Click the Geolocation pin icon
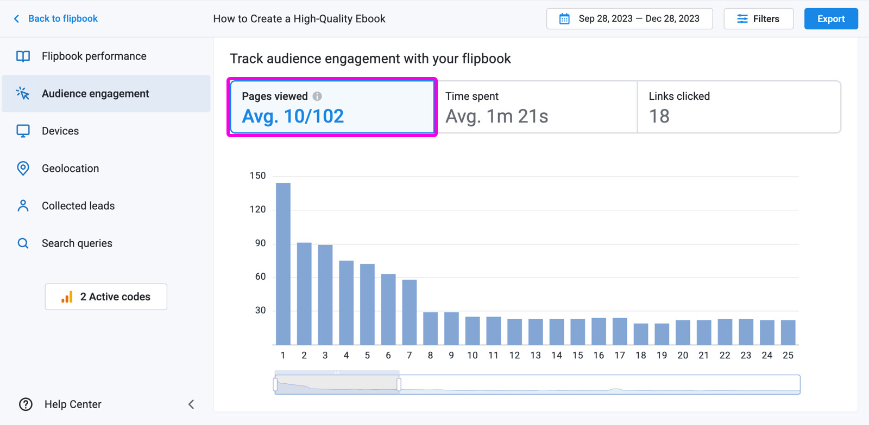869x425 pixels. pos(23,169)
